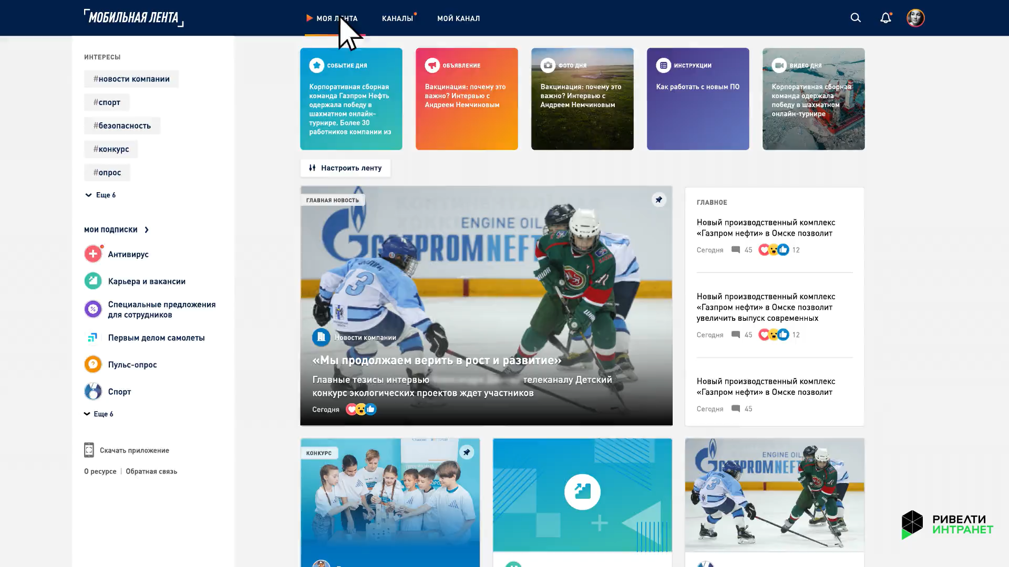
Task: Open the Фото дня card thumbnail
Action: pyautogui.click(x=582, y=99)
